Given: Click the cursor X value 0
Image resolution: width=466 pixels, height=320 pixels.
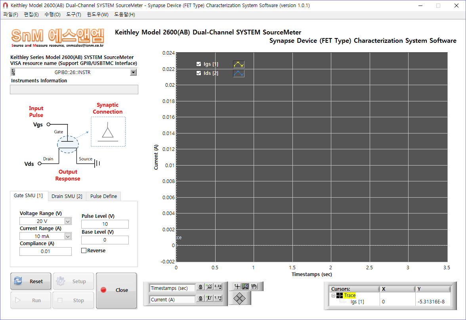Looking at the screenshot, I should coord(384,301).
